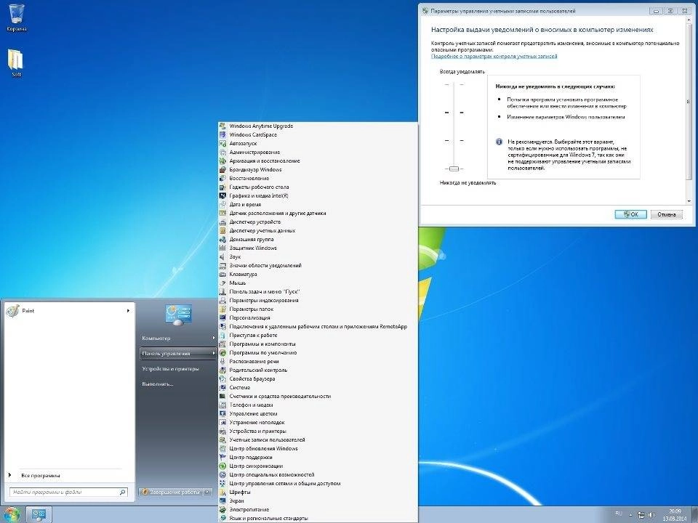Viewport: 698px width, 523px height.
Task: Click the network icon in the system tray
Action: 641,515
